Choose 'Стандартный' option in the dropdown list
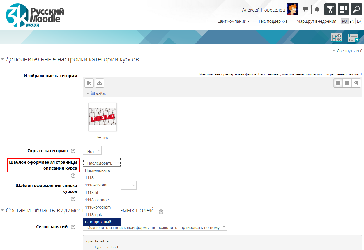Screen dimensions: 364x250 [98, 222]
